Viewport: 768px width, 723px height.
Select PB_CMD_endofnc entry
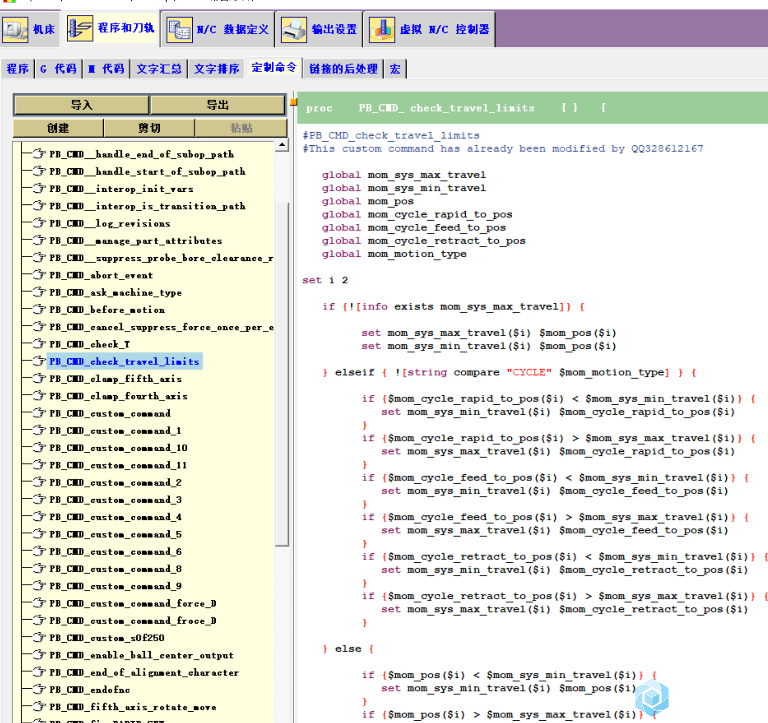coord(89,690)
